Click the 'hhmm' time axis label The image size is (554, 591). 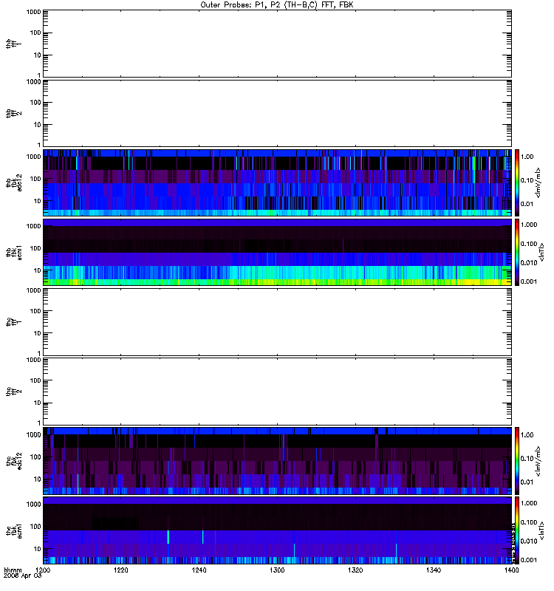coord(13,570)
